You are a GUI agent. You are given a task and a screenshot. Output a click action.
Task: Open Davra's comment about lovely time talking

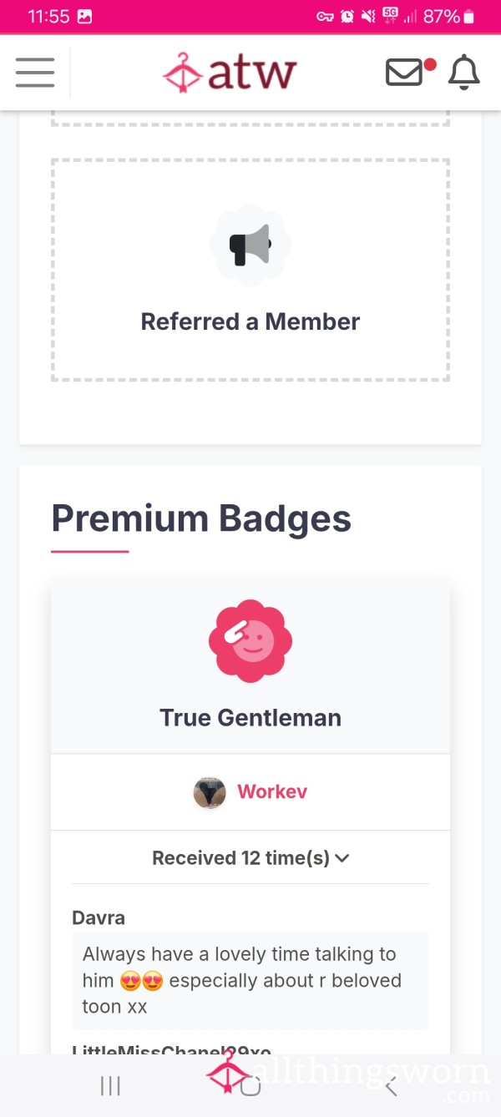tap(250, 980)
